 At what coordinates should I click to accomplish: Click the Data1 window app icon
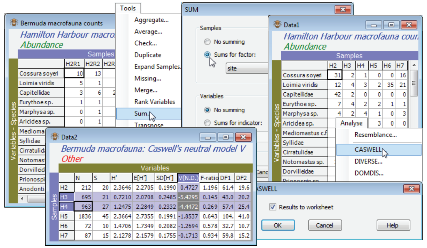(x=277, y=25)
